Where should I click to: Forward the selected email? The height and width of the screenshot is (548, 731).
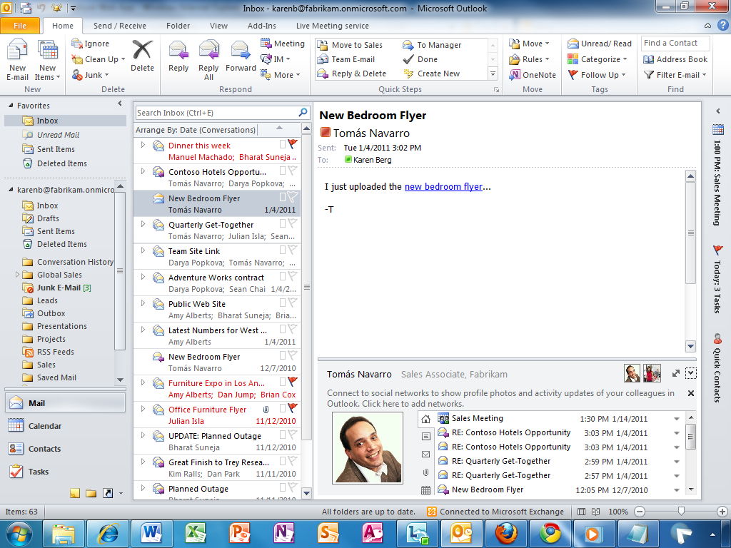point(241,56)
